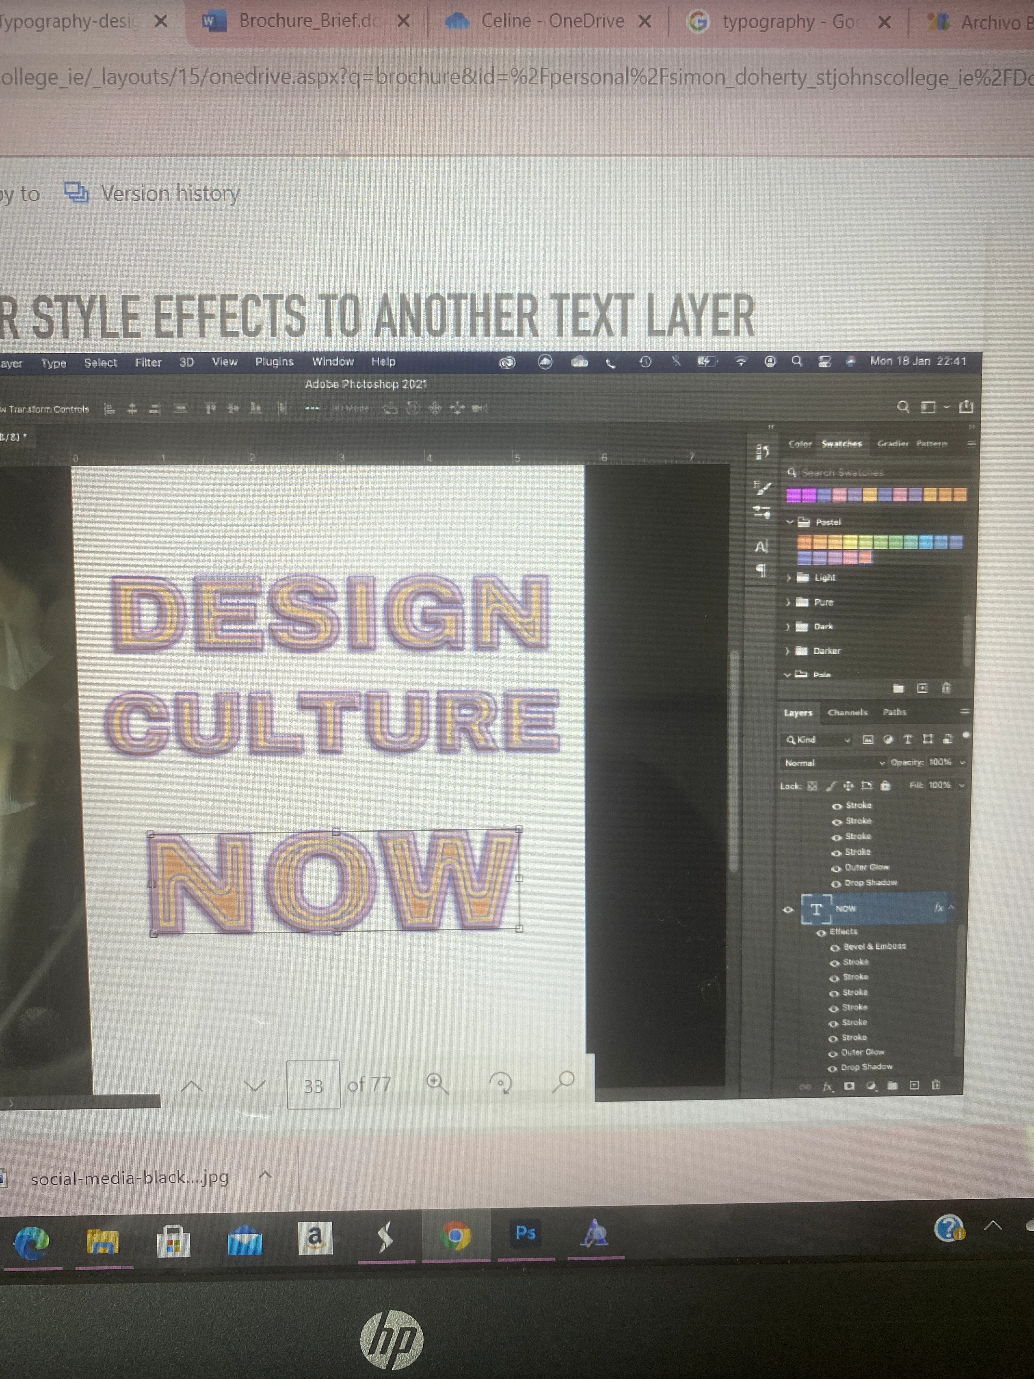
Task: Hide the NOW text layer
Action: [x=788, y=909]
